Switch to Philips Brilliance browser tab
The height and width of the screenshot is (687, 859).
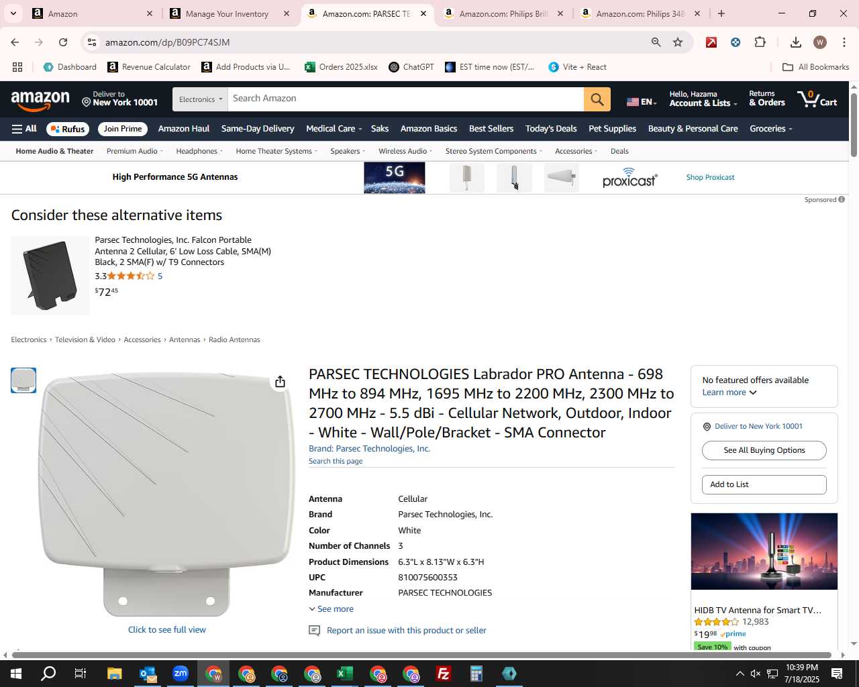[x=503, y=13]
